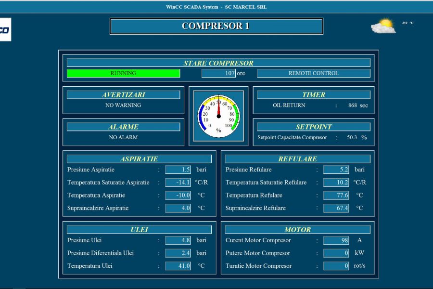Viewport: 433px width, 289px height.
Task: Click the TIMER section header
Action: point(313,95)
